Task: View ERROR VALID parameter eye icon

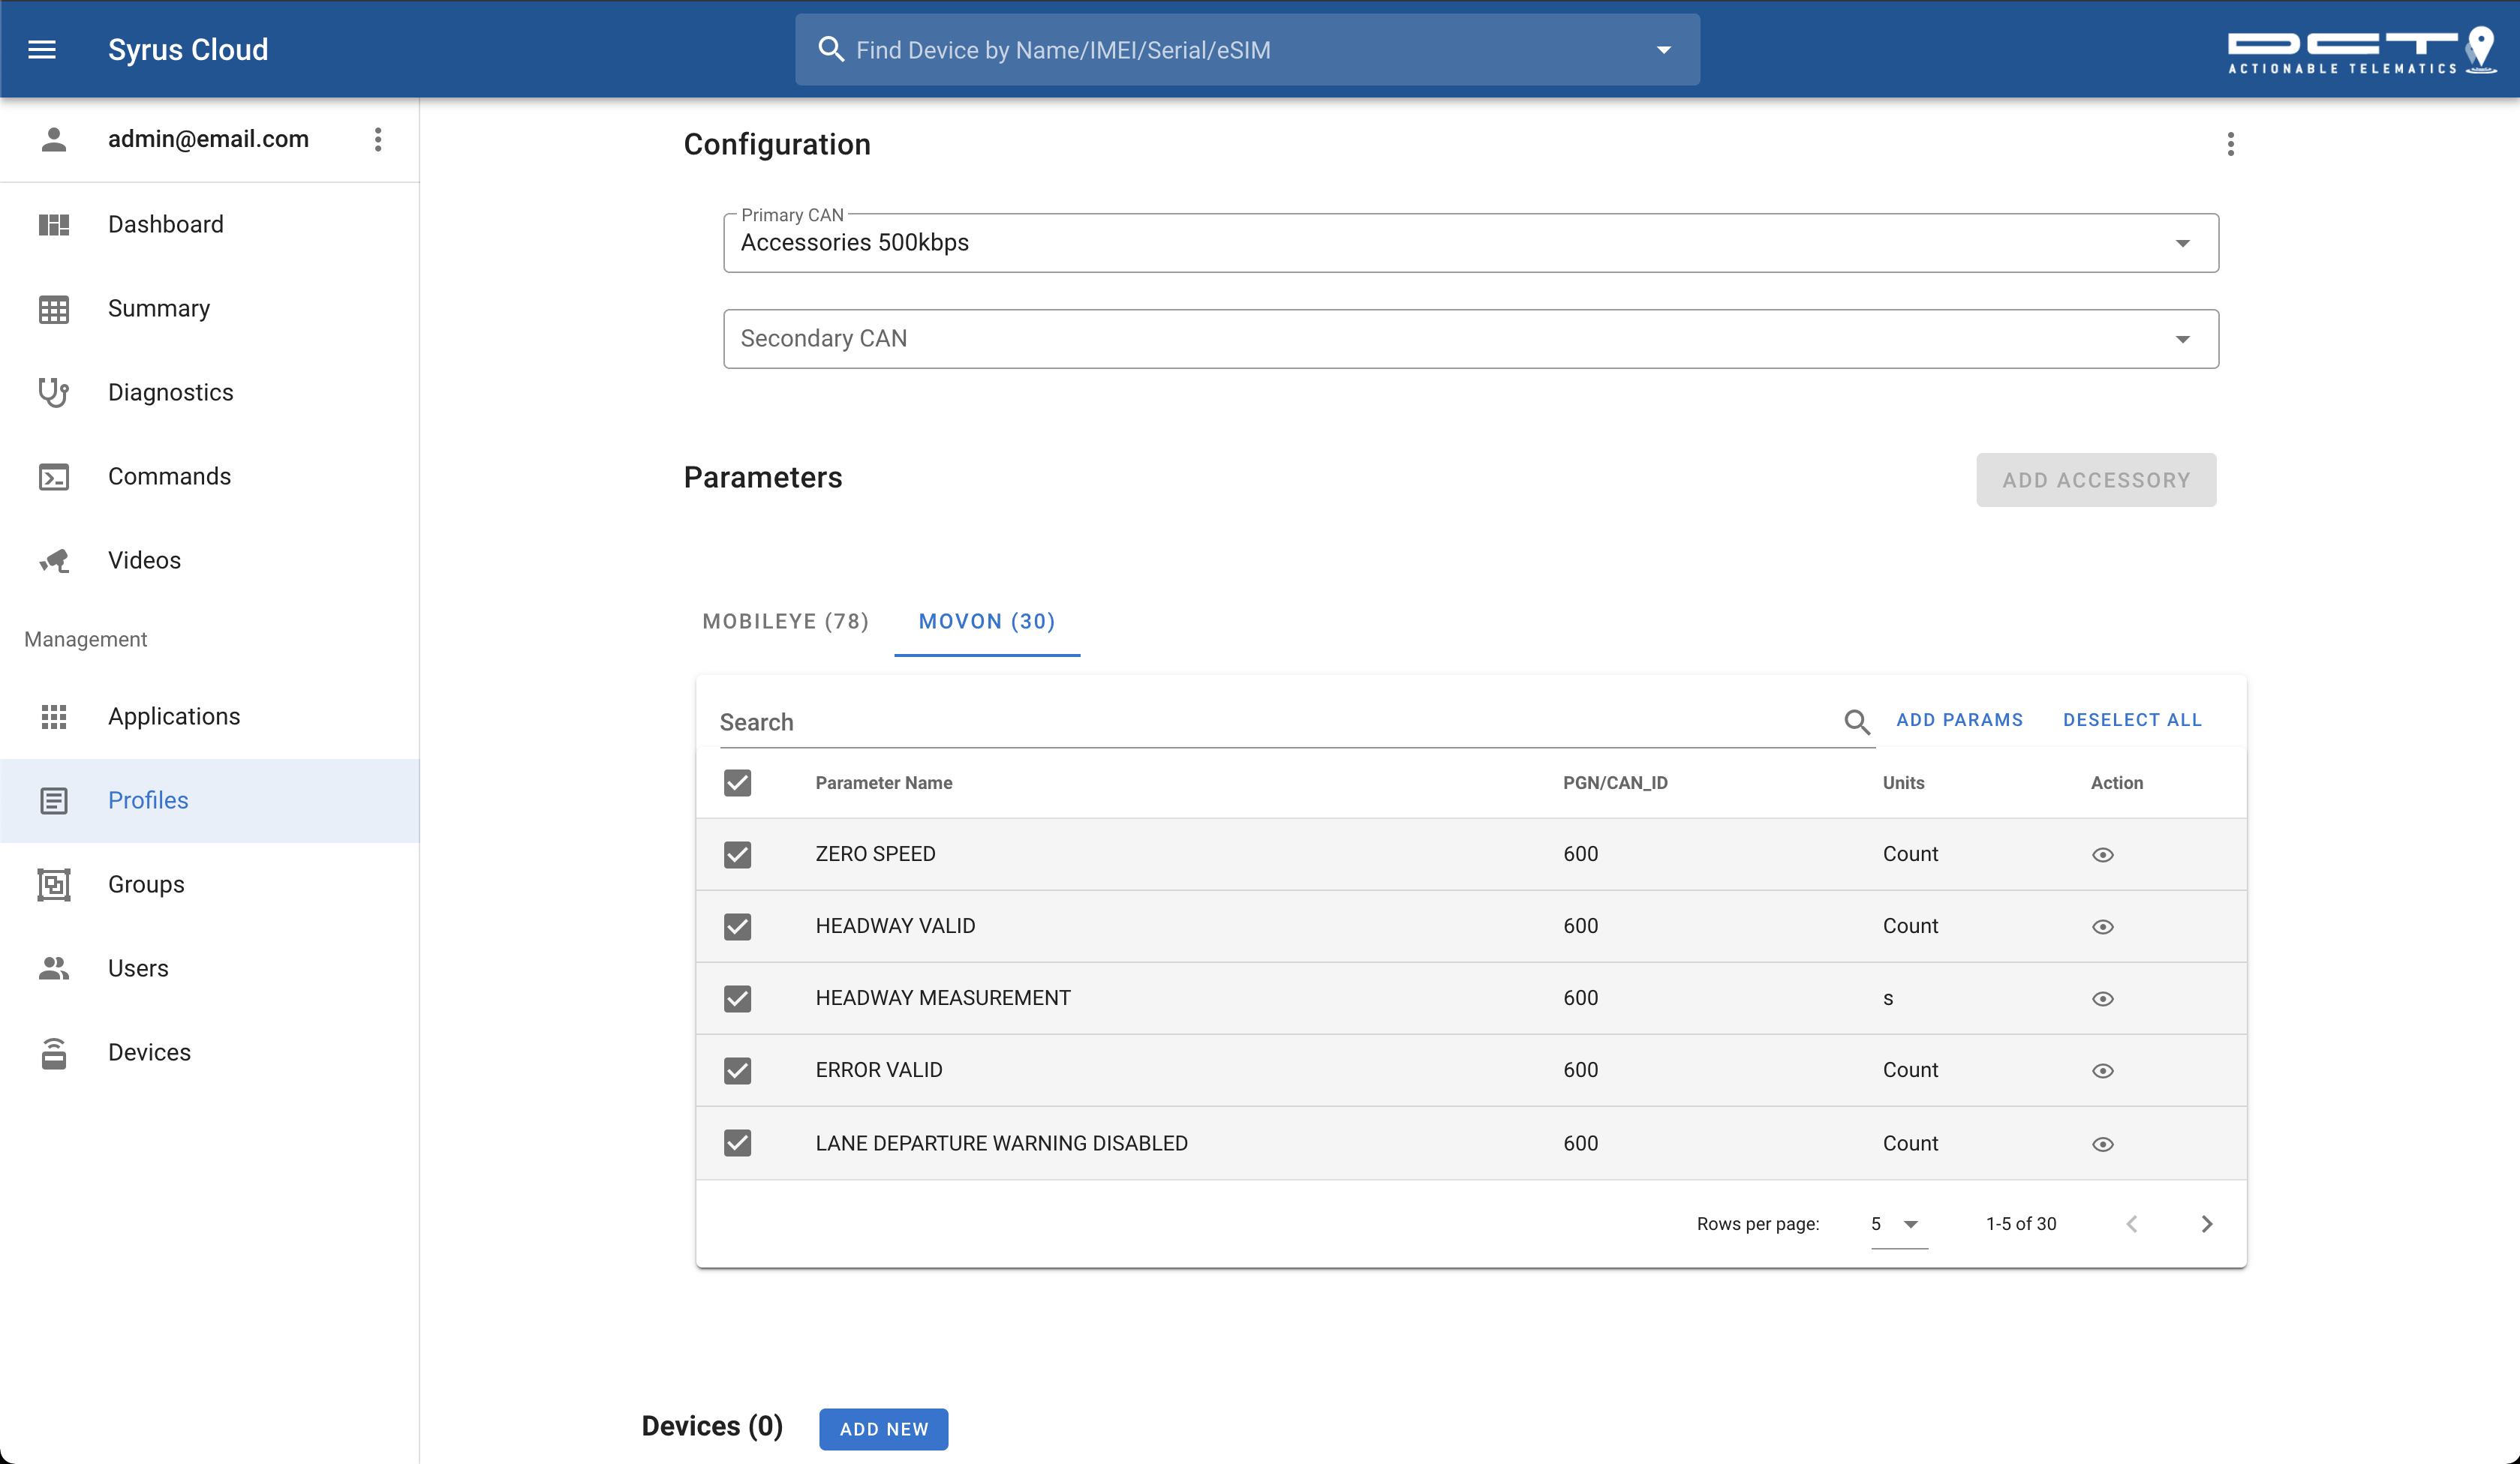Action: (x=2102, y=1070)
